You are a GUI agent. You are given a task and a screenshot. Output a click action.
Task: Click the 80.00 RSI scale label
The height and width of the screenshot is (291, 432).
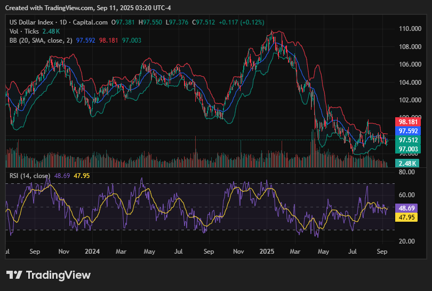406,172
